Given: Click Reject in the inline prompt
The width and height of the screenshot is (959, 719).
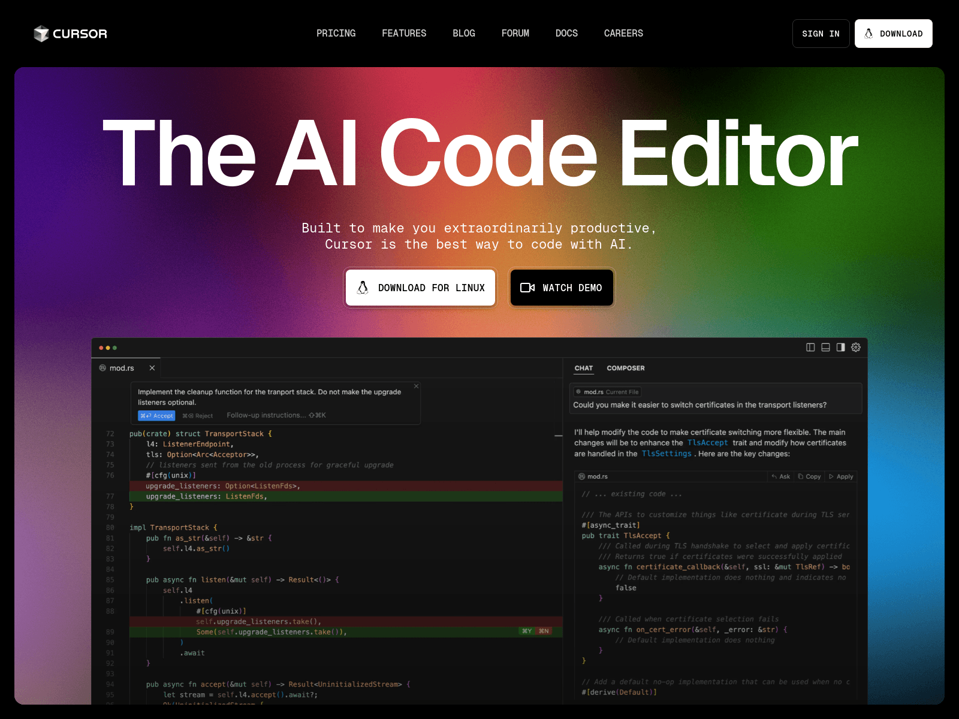Looking at the screenshot, I should tap(198, 416).
